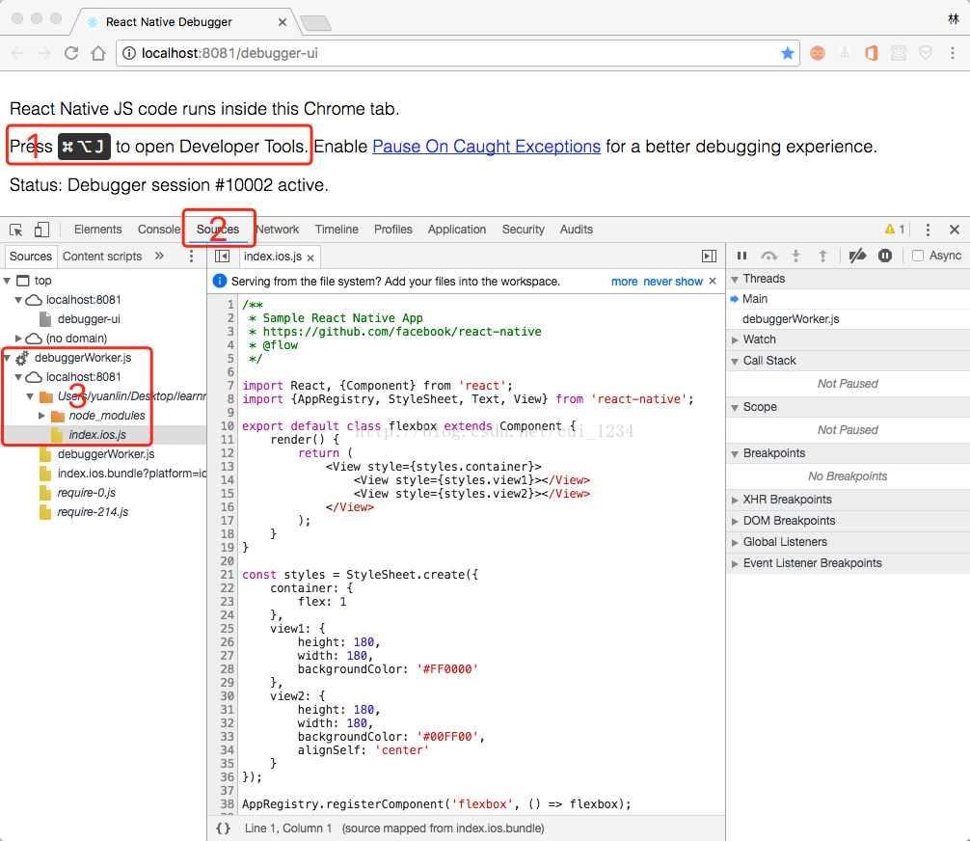Switch to the Security tab
Image resolution: width=970 pixels, height=841 pixels.
[x=523, y=230]
